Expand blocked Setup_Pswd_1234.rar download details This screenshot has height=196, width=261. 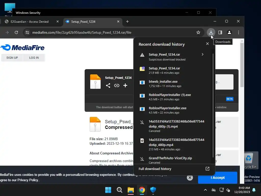[x=202, y=55]
